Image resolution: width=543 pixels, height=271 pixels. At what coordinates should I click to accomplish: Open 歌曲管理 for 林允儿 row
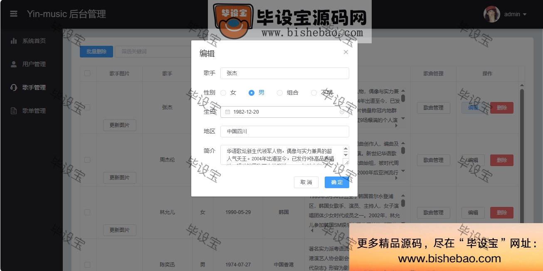434,212
